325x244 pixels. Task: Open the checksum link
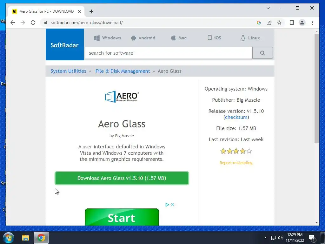(x=236, y=117)
